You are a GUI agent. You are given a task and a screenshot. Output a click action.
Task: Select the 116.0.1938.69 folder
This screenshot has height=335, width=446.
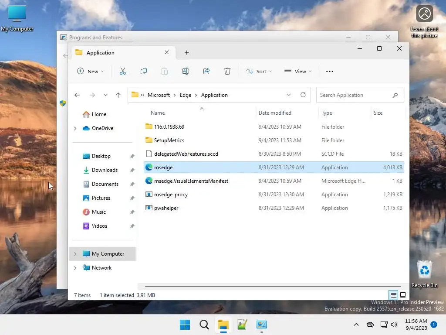click(274, 127)
